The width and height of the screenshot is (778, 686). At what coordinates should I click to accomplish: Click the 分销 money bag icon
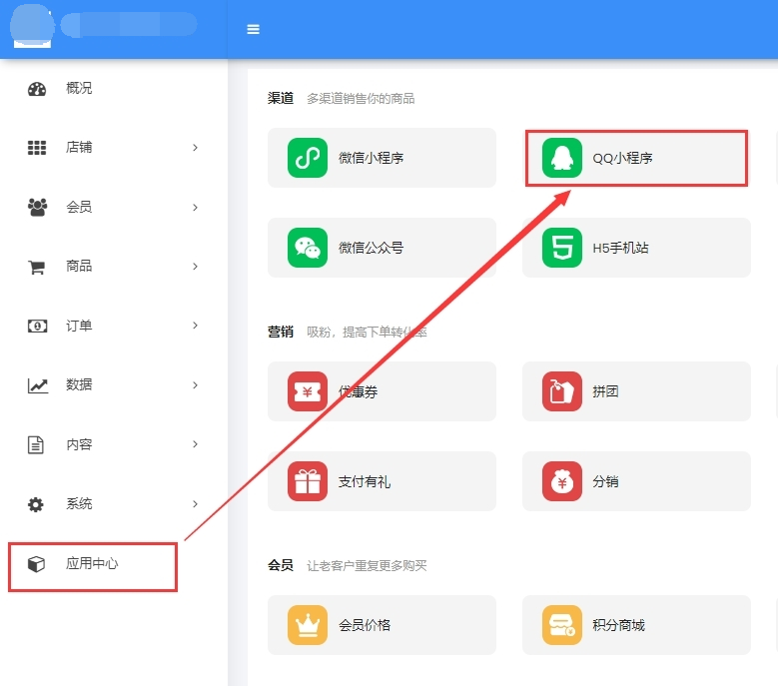[x=561, y=481]
